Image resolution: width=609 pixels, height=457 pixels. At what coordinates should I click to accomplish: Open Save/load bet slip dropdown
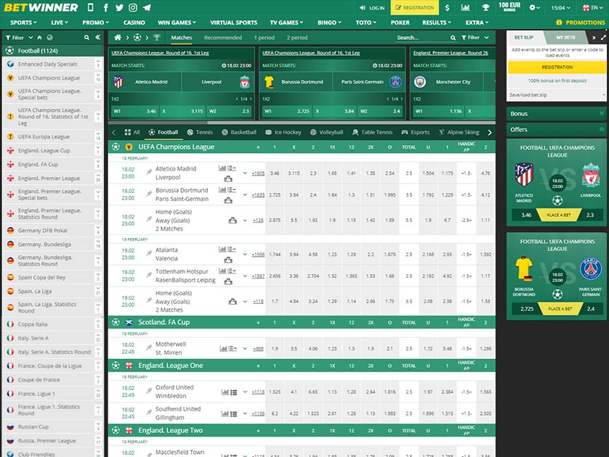(557, 95)
